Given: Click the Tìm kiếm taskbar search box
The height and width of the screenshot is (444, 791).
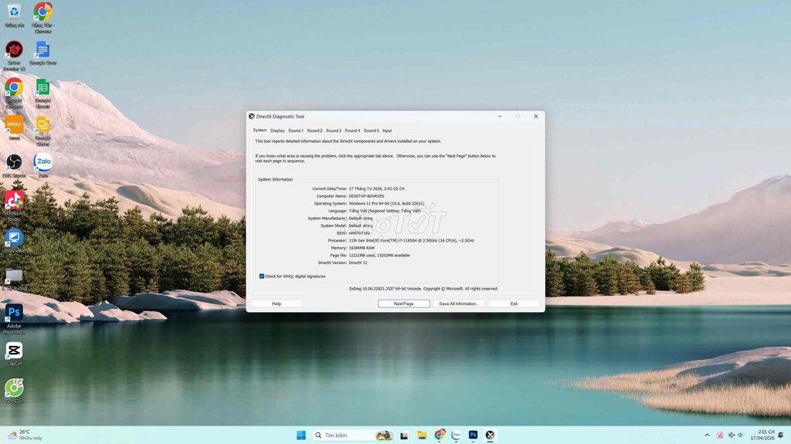Looking at the screenshot, I should tap(352, 435).
